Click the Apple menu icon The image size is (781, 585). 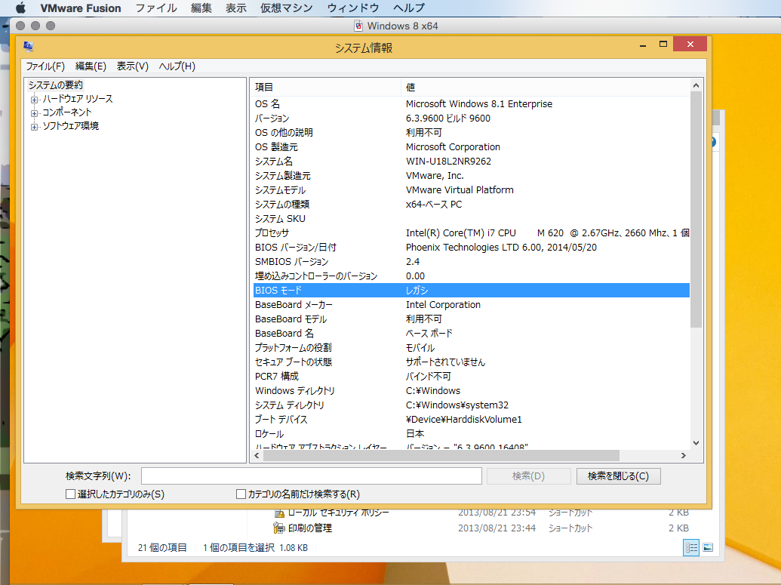[20, 8]
